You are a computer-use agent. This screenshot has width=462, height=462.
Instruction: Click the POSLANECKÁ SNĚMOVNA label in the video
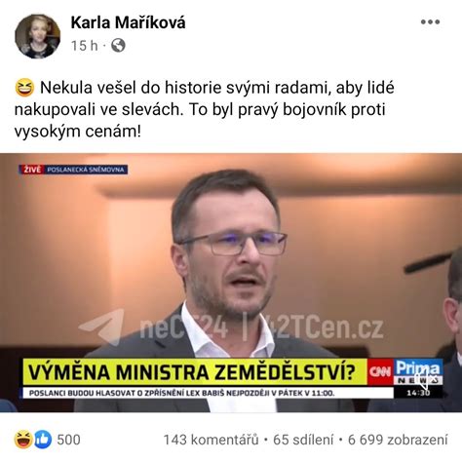pos(86,170)
